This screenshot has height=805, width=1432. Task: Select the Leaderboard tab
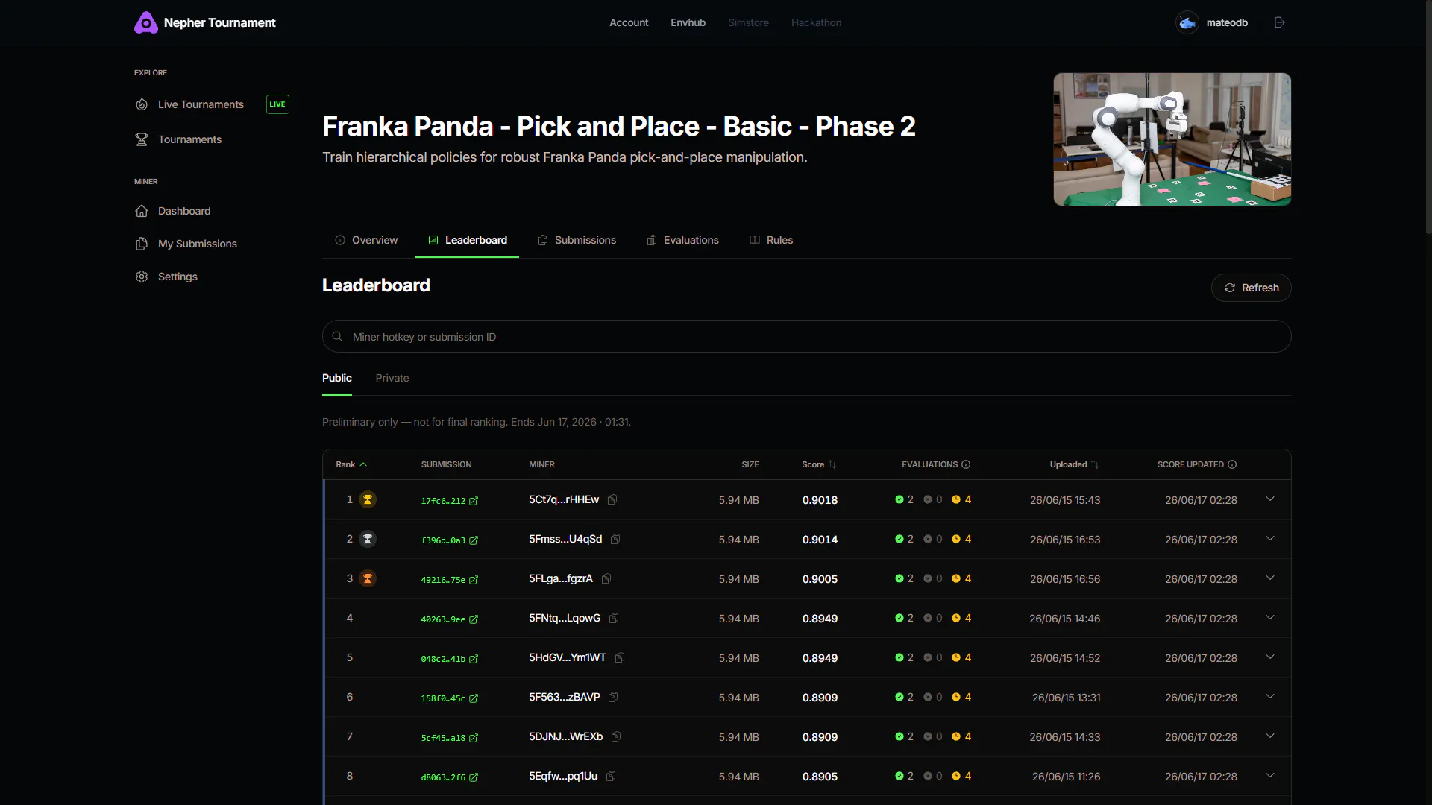[x=467, y=240]
